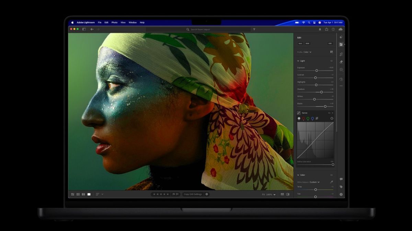Click the share export icon

[x=326, y=29]
